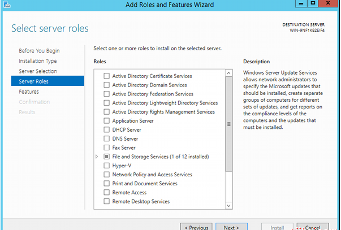This screenshot has height=230, width=341.
Task: Select the Fax Server role name
Action: coord(124,147)
